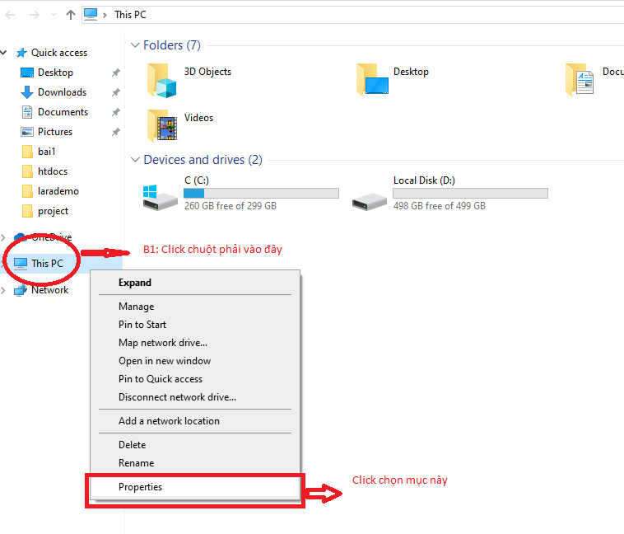Click the Forward navigation arrow

[x=35, y=15]
